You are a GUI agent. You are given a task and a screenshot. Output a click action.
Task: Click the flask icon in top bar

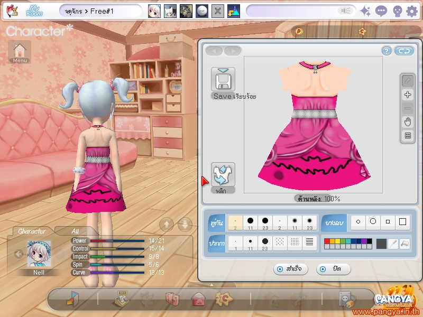tap(234, 11)
